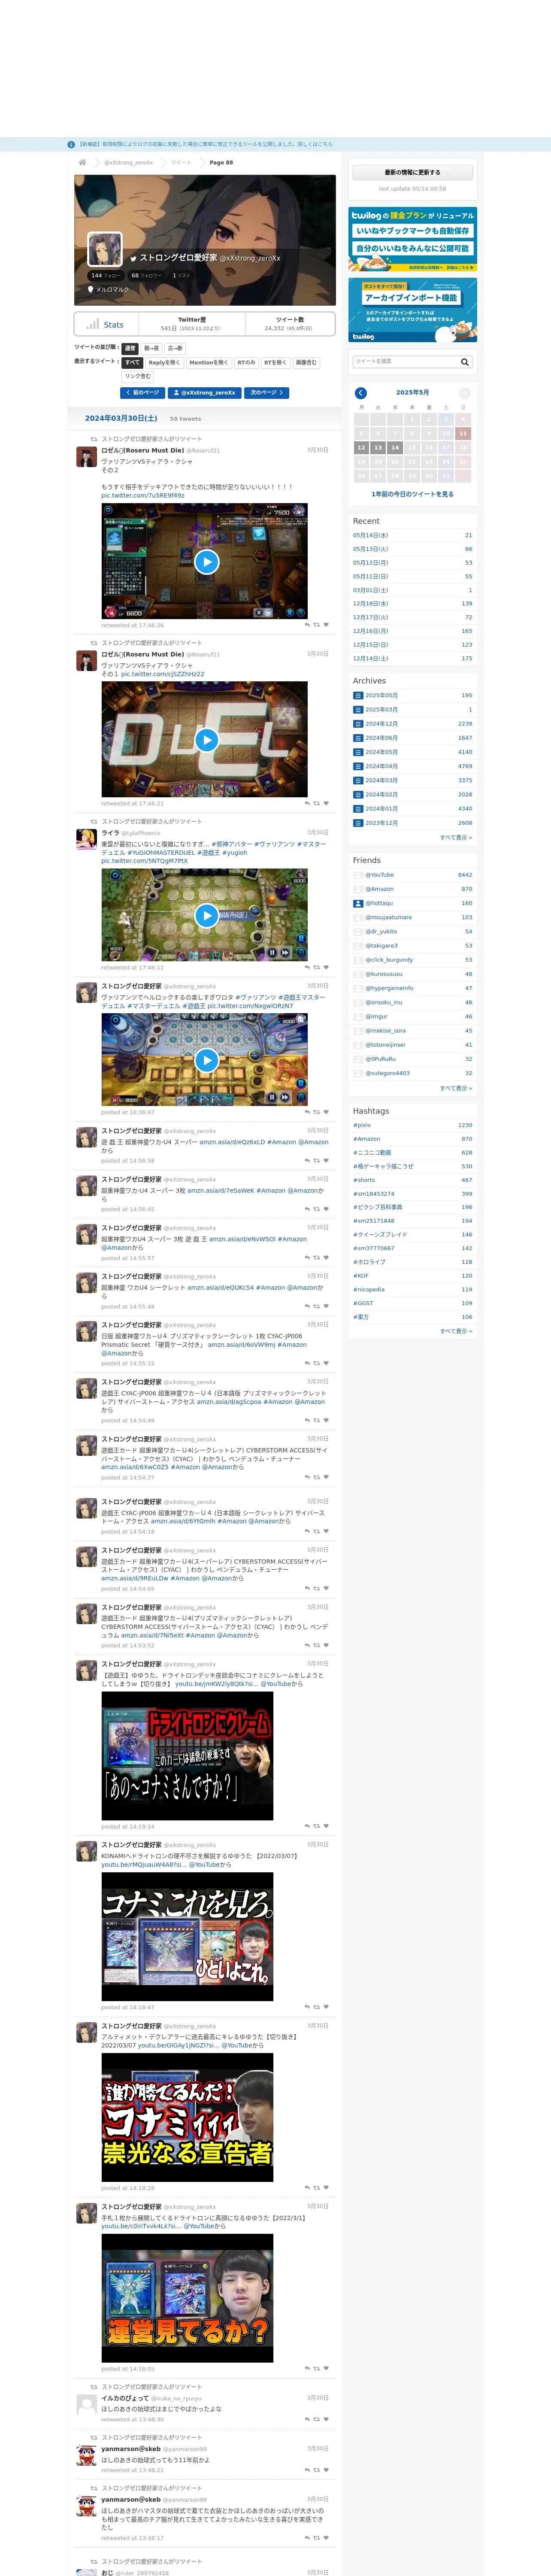Like the tweet posted at 14:56:58
The height and width of the screenshot is (2576, 551).
tap(326, 1161)
